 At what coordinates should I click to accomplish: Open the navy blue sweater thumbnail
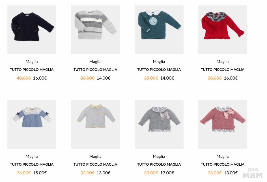[x=32, y=30]
